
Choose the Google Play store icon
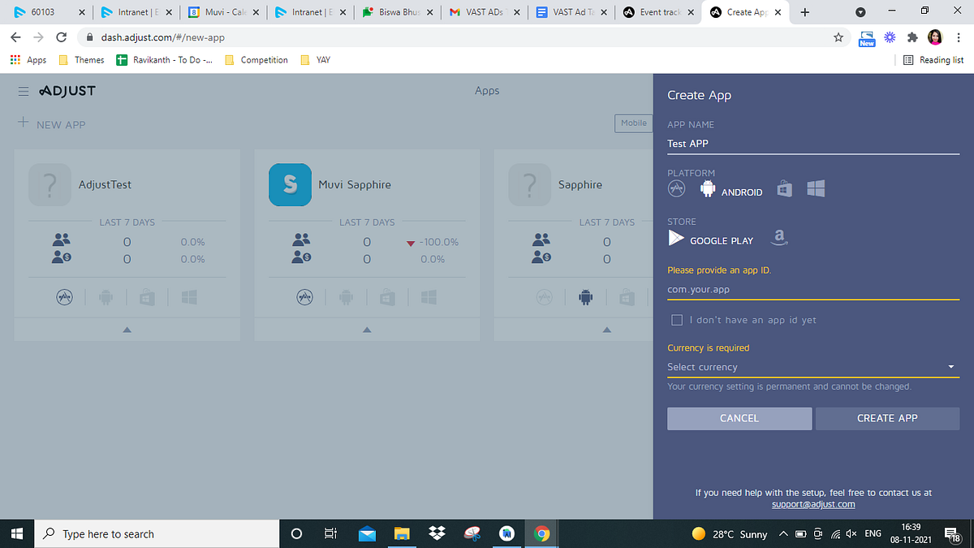pos(676,238)
